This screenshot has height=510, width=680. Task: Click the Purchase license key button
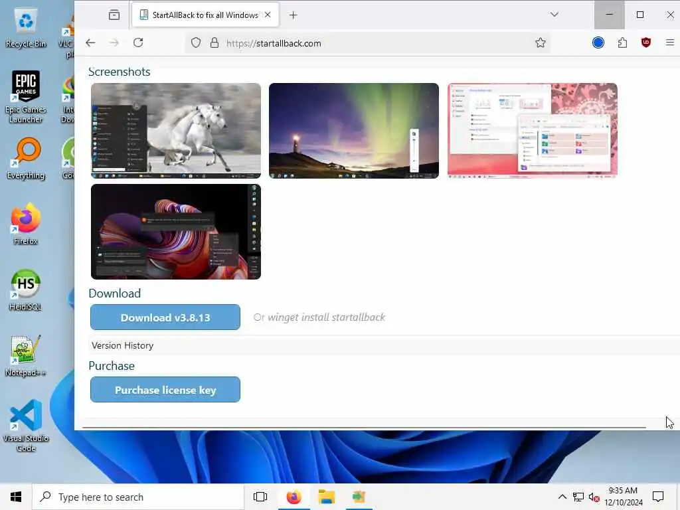click(165, 389)
